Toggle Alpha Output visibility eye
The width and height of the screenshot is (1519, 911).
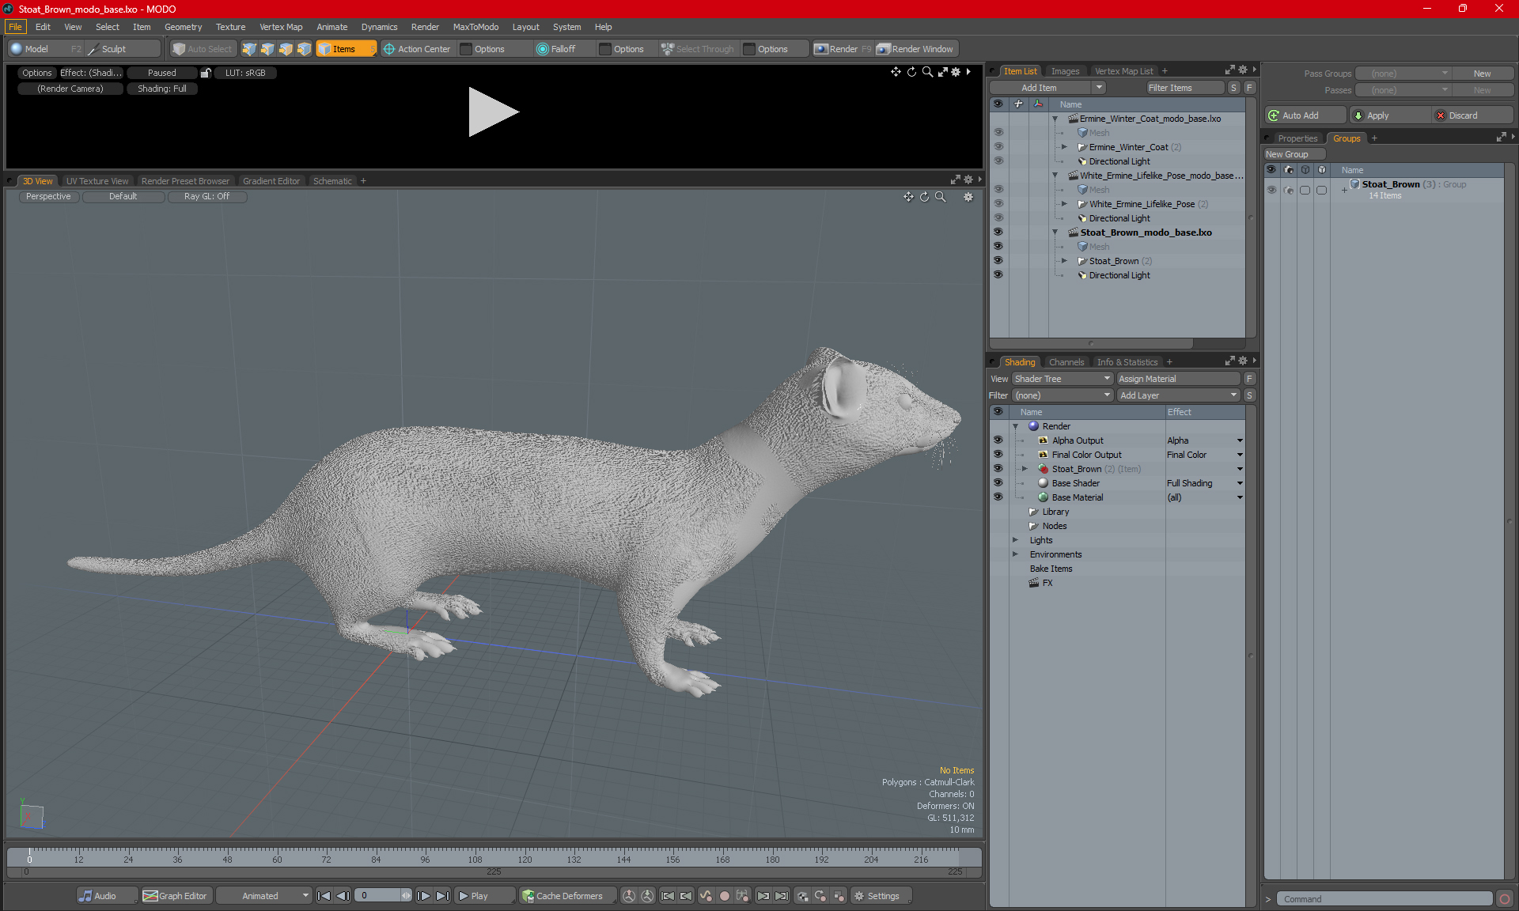point(998,440)
